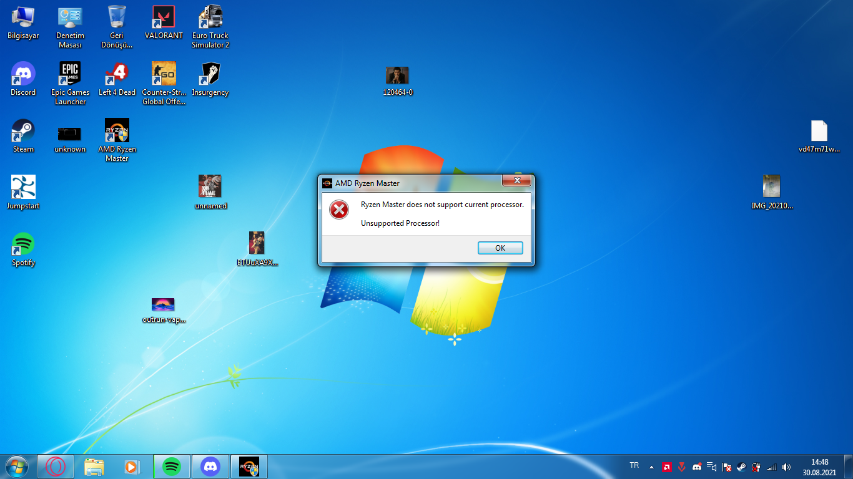The width and height of the screenshot is (853, 479).
Task: Open the TR input language selector
Action: [634, 466]
